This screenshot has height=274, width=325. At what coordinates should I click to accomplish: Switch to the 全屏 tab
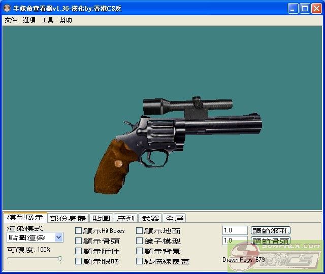[174, 218]
